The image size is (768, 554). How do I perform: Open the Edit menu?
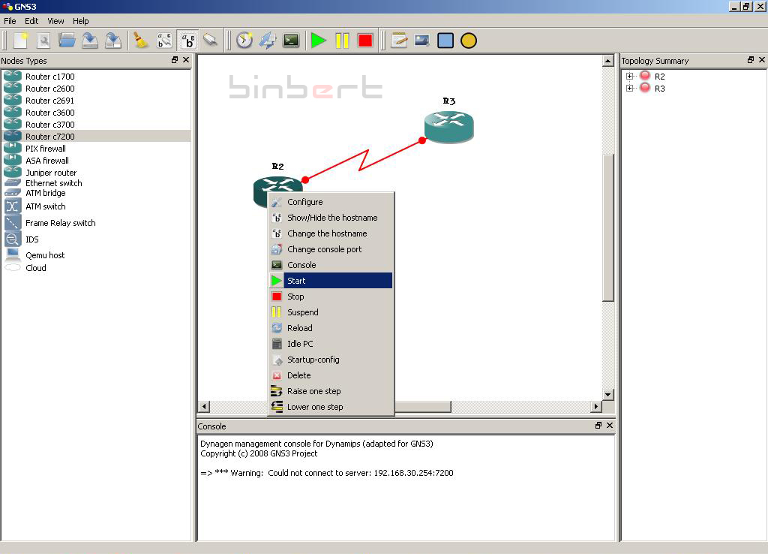[31, 21]
